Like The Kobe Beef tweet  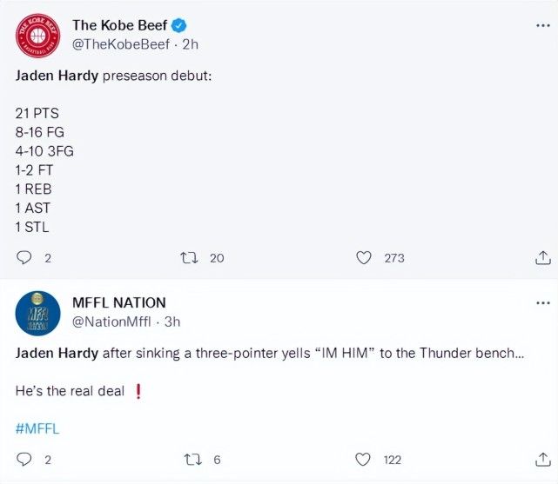(x=364, y=257)
